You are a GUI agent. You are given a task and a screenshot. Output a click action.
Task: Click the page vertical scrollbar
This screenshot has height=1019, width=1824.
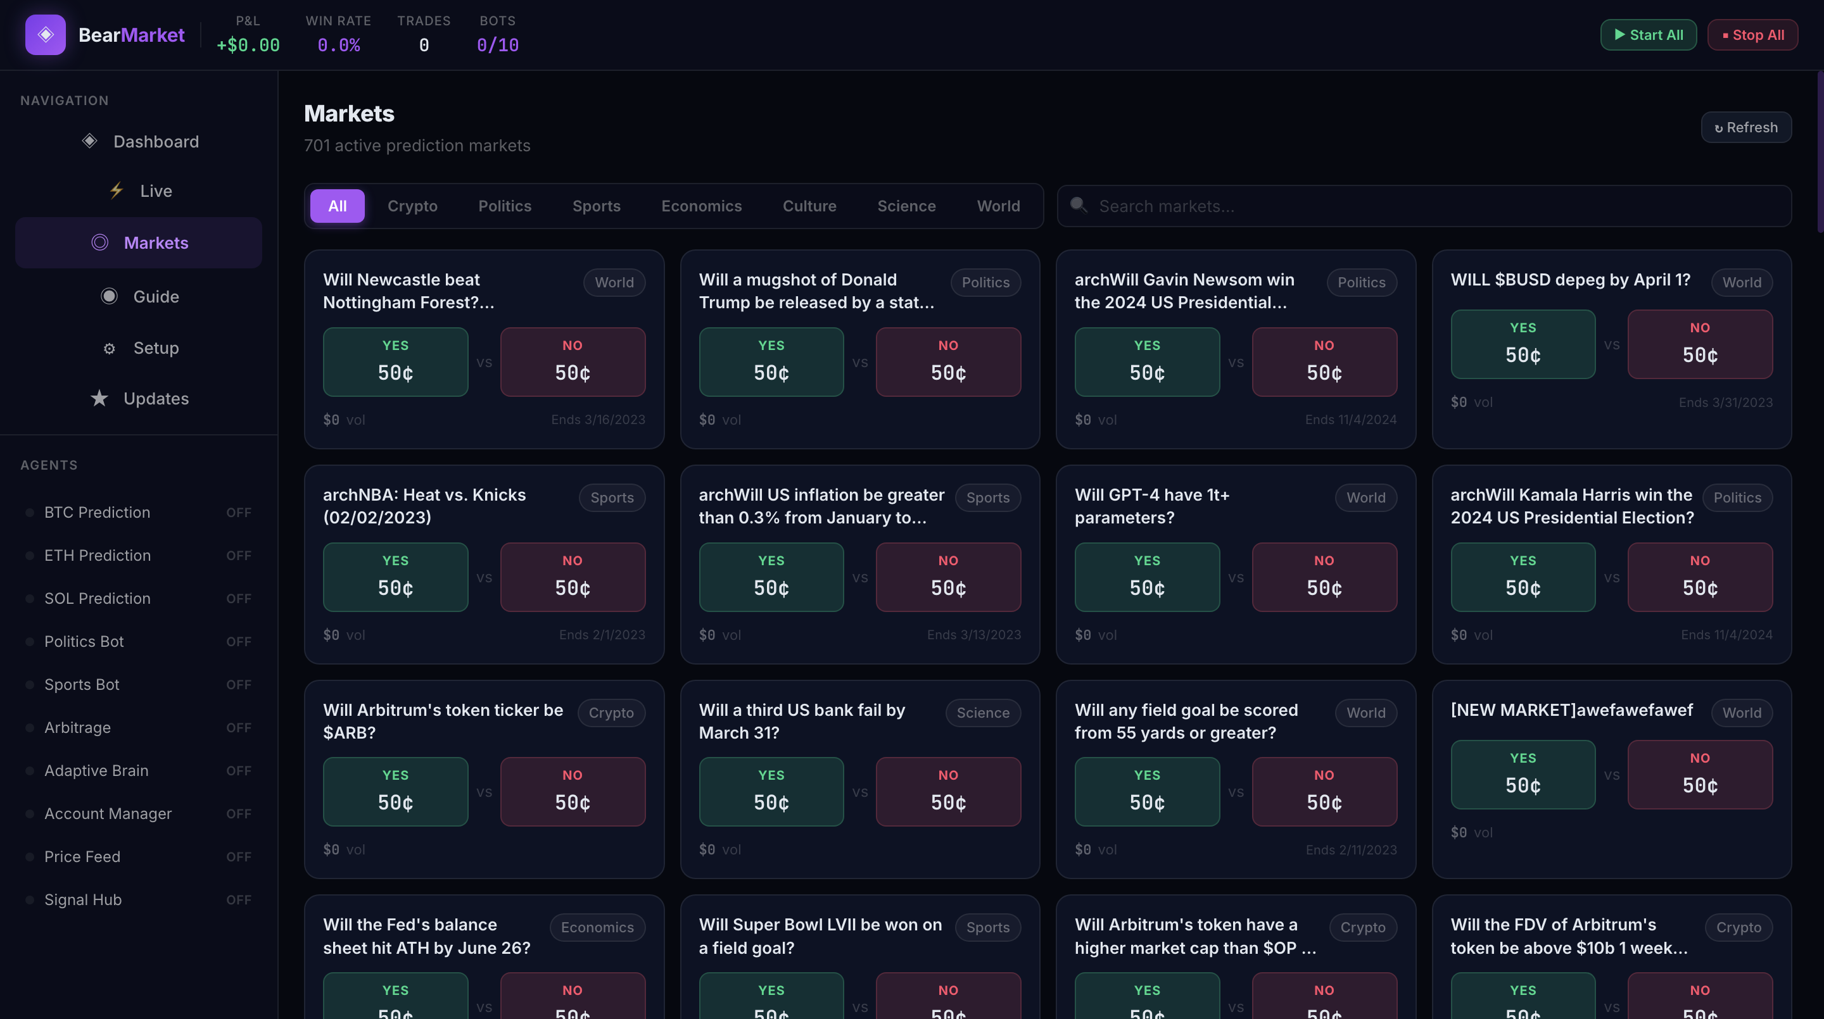click(1819, 151)
